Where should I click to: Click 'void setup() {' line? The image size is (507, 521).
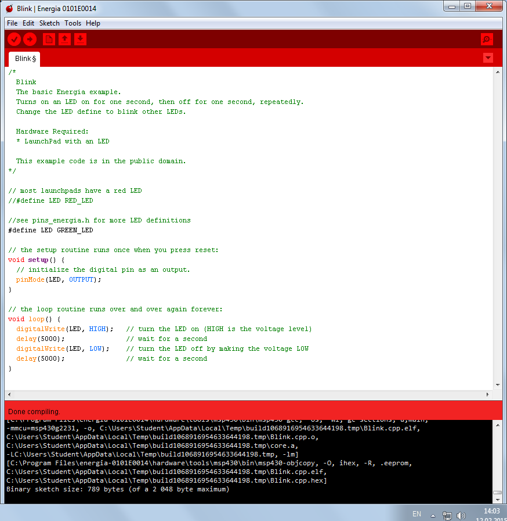36,260
